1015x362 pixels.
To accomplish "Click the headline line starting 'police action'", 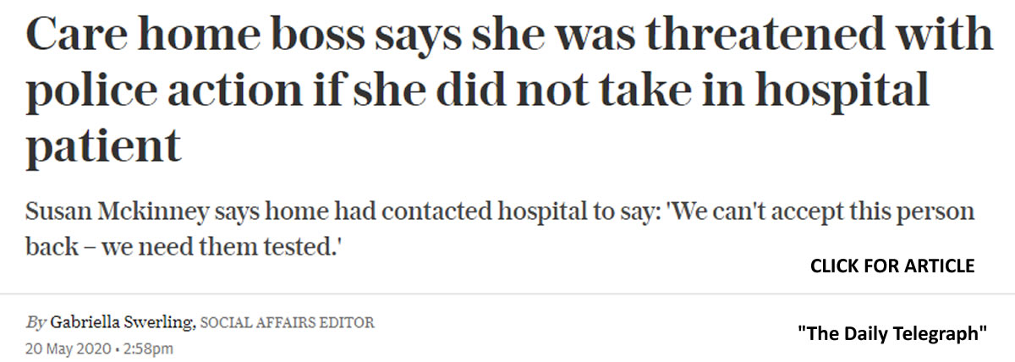I will pos(478,90).
